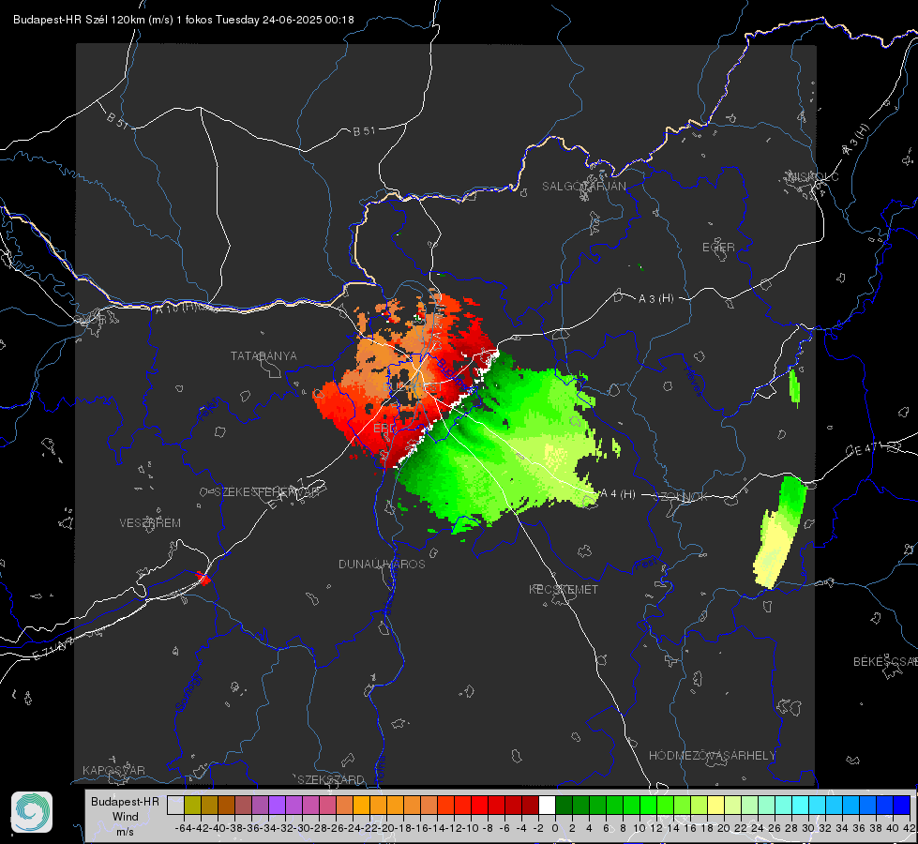Viewport: 918px width, 844px height.
Task: Click the SZOLNOK city label
Action: tap(682, 497)
